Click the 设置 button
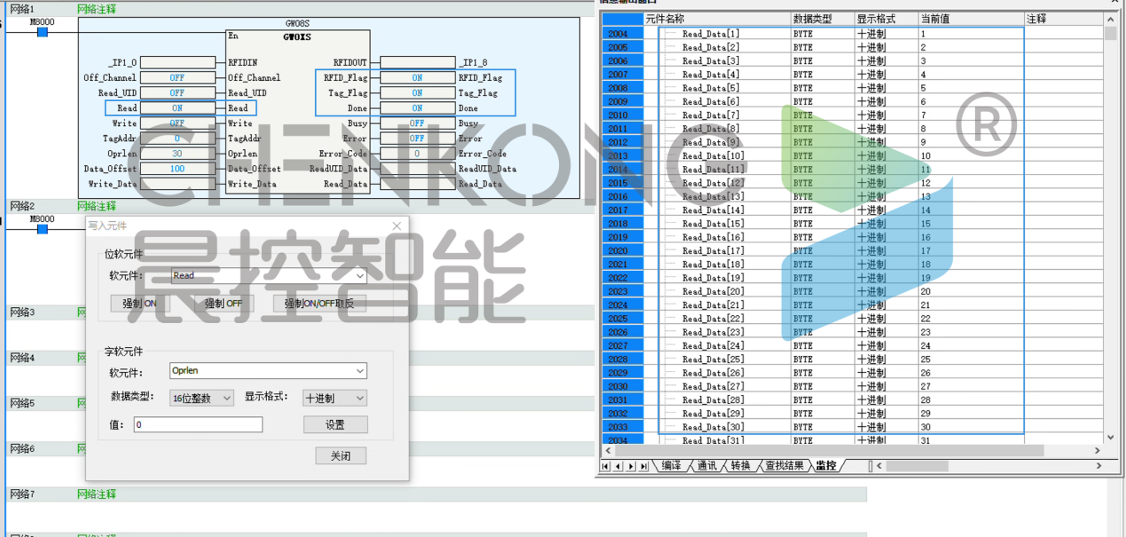 pos(335,424)
